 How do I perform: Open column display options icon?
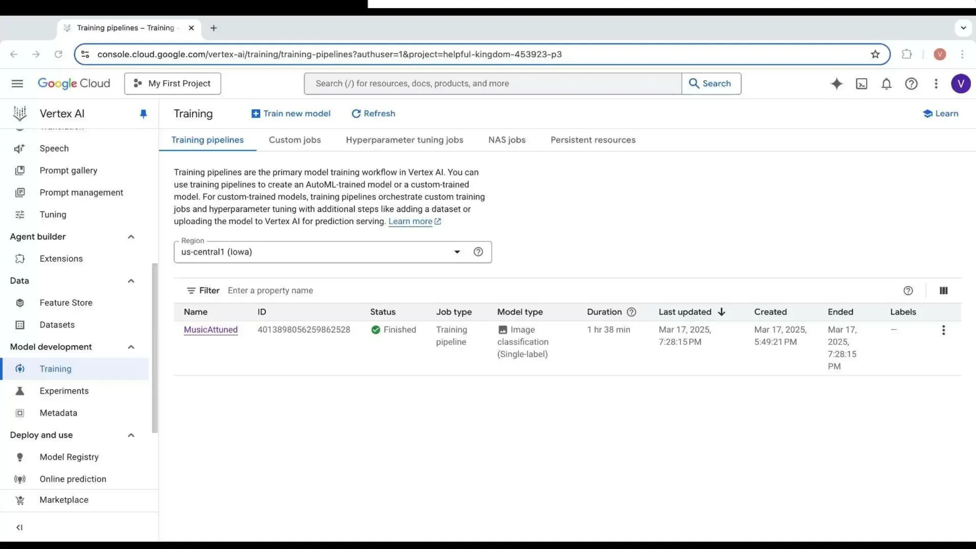pos(944,290)
